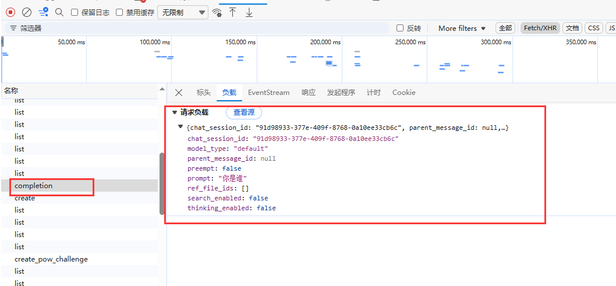This screenshot has height=286, width=616.
Task: Filter by Fetch/XHR requests
Action: click(x=540, y=29)
